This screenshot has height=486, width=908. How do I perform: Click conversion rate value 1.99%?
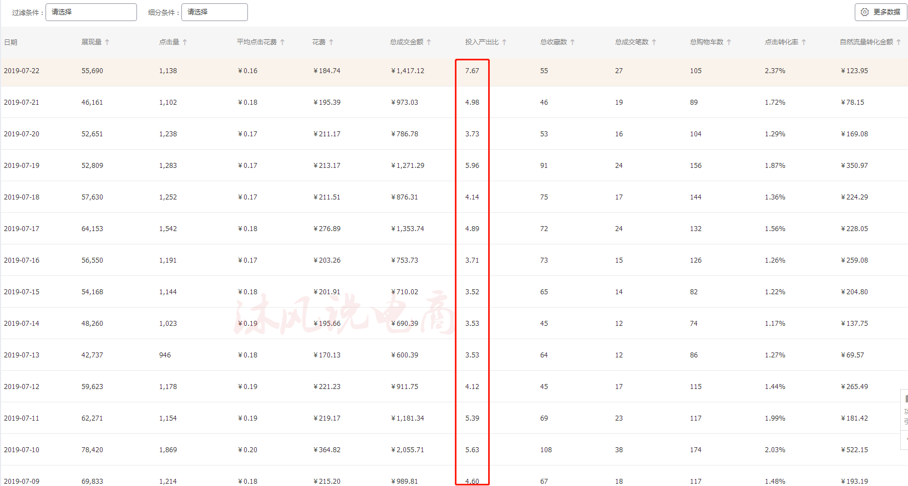(775, 418)
